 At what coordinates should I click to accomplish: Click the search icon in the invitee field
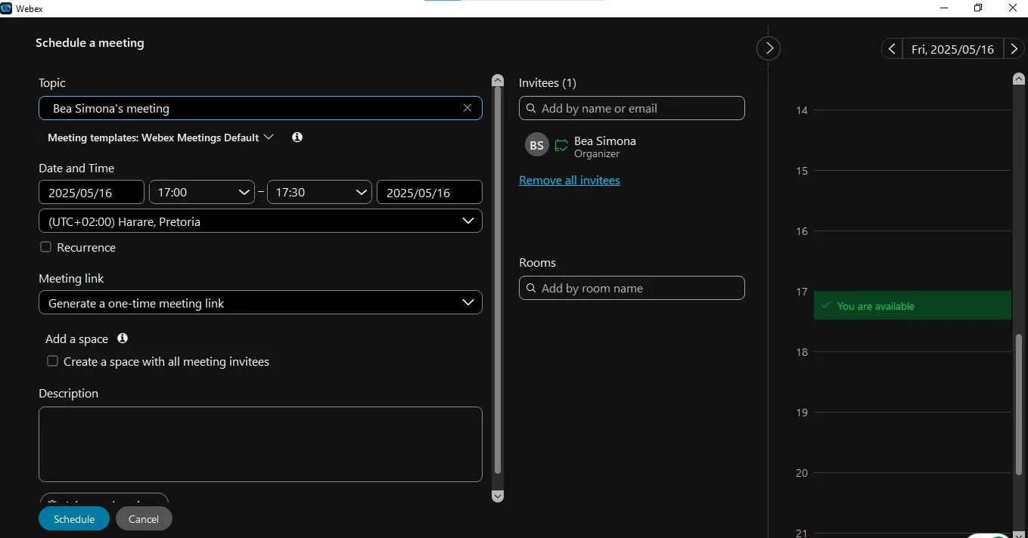click(531, 108)
